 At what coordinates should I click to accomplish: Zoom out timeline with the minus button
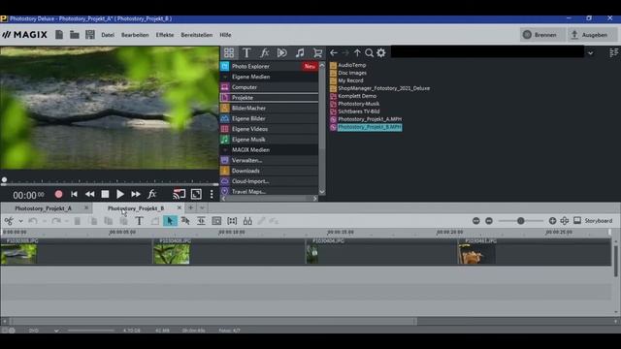pos(489,221)
